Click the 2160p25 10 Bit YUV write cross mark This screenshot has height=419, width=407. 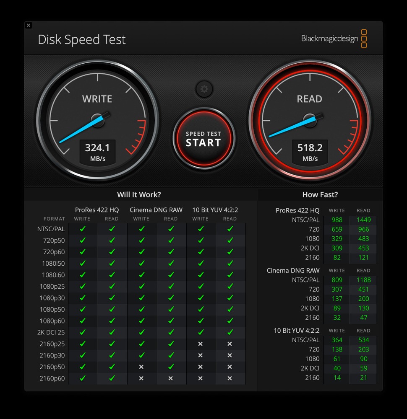tap(200, 344)
